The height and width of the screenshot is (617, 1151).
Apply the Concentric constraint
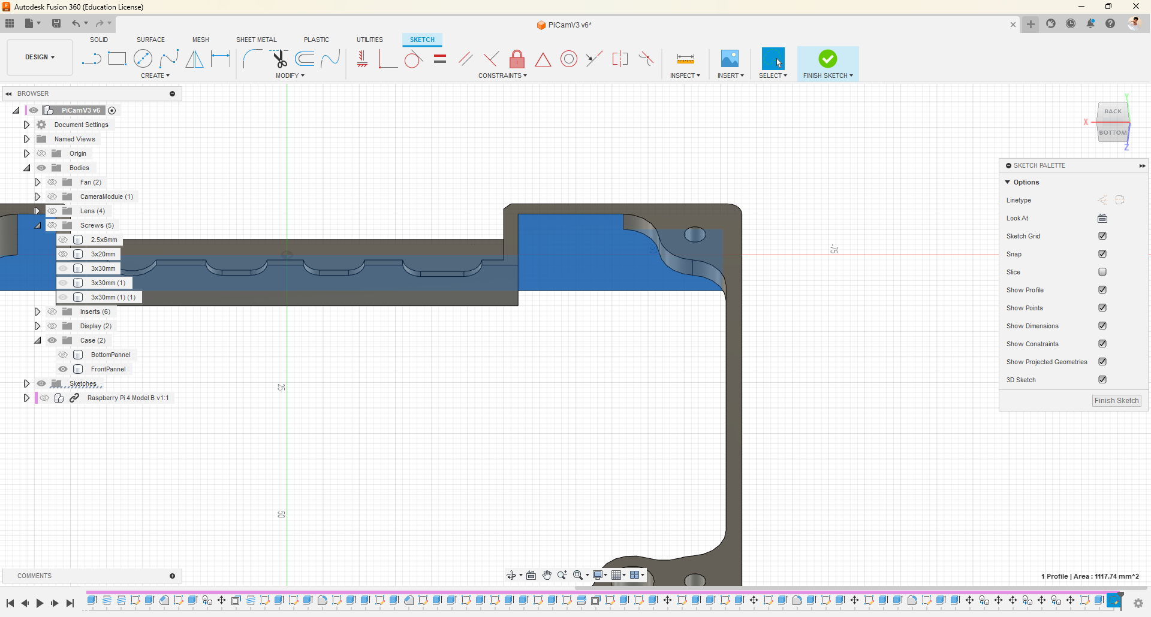(569, 59)
